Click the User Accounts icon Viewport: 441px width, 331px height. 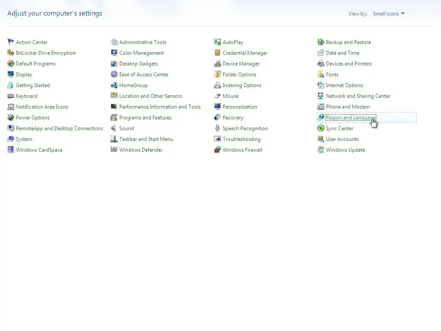point(320,139)
